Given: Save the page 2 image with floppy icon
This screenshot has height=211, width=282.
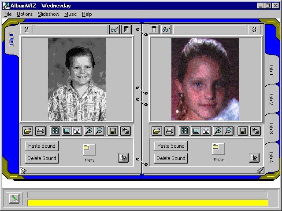Looking at the screenshot, I should coord(113,131).
